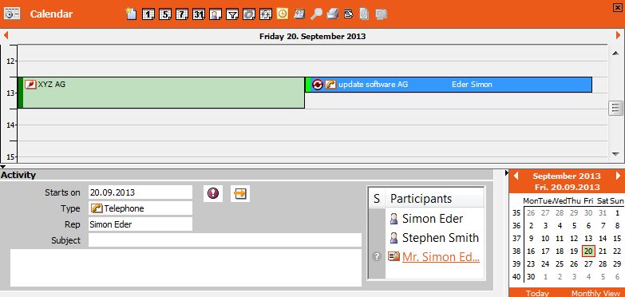Click the Starts on date field
The height and width of the screenshot is (297, 625).
tap(140, 192)
